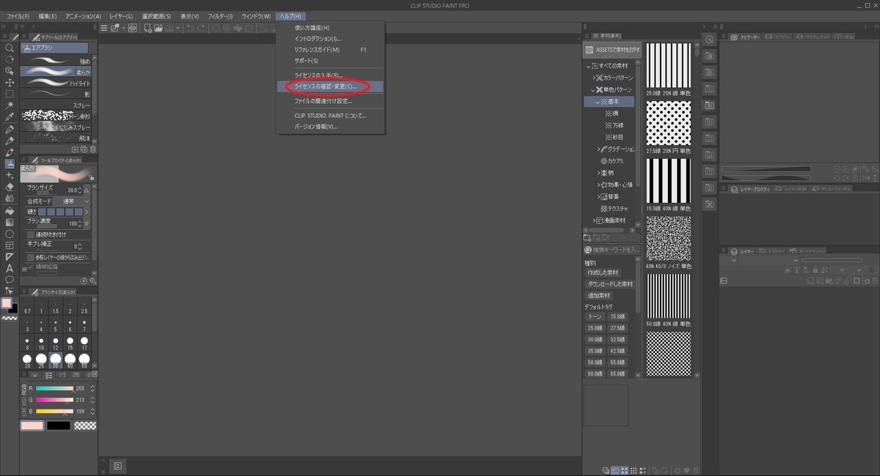Open the フィルター(I) menu

pyautogui.click(x=220, y=16)
